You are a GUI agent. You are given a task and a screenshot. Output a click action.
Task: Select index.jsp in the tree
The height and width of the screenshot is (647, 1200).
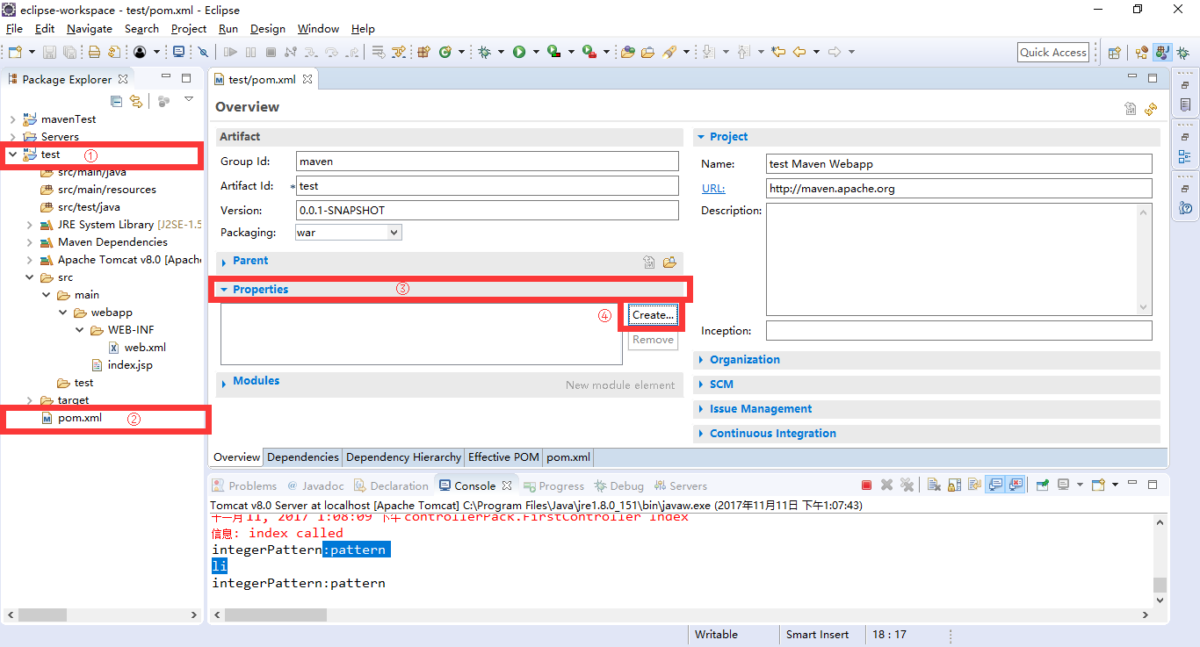[130, 365]
